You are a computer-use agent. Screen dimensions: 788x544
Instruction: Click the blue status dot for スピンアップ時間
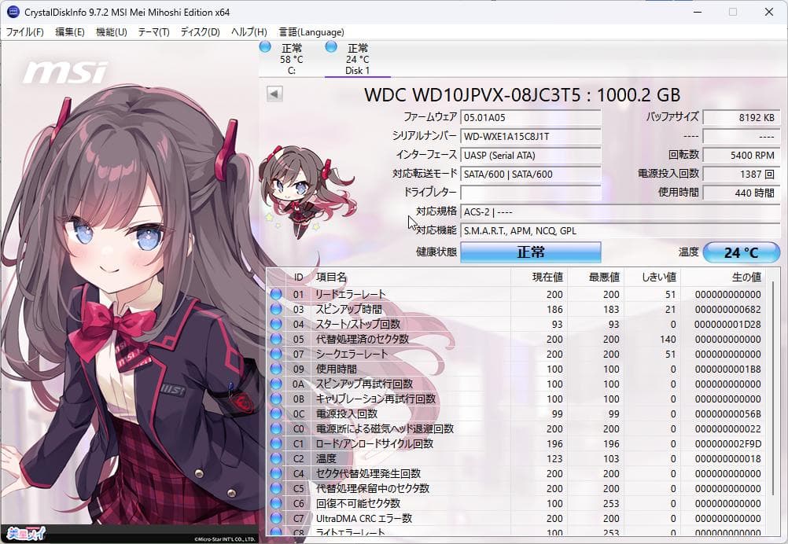click(x=277, y=309)
